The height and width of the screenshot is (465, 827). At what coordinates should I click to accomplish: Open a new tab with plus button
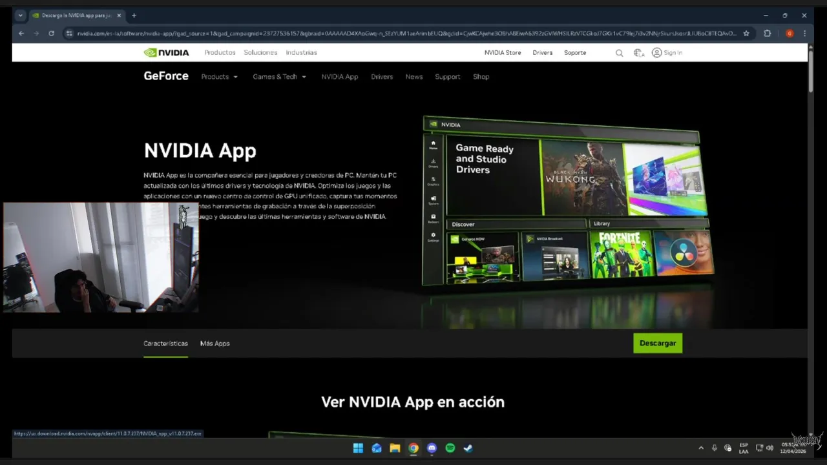(134, 15)
